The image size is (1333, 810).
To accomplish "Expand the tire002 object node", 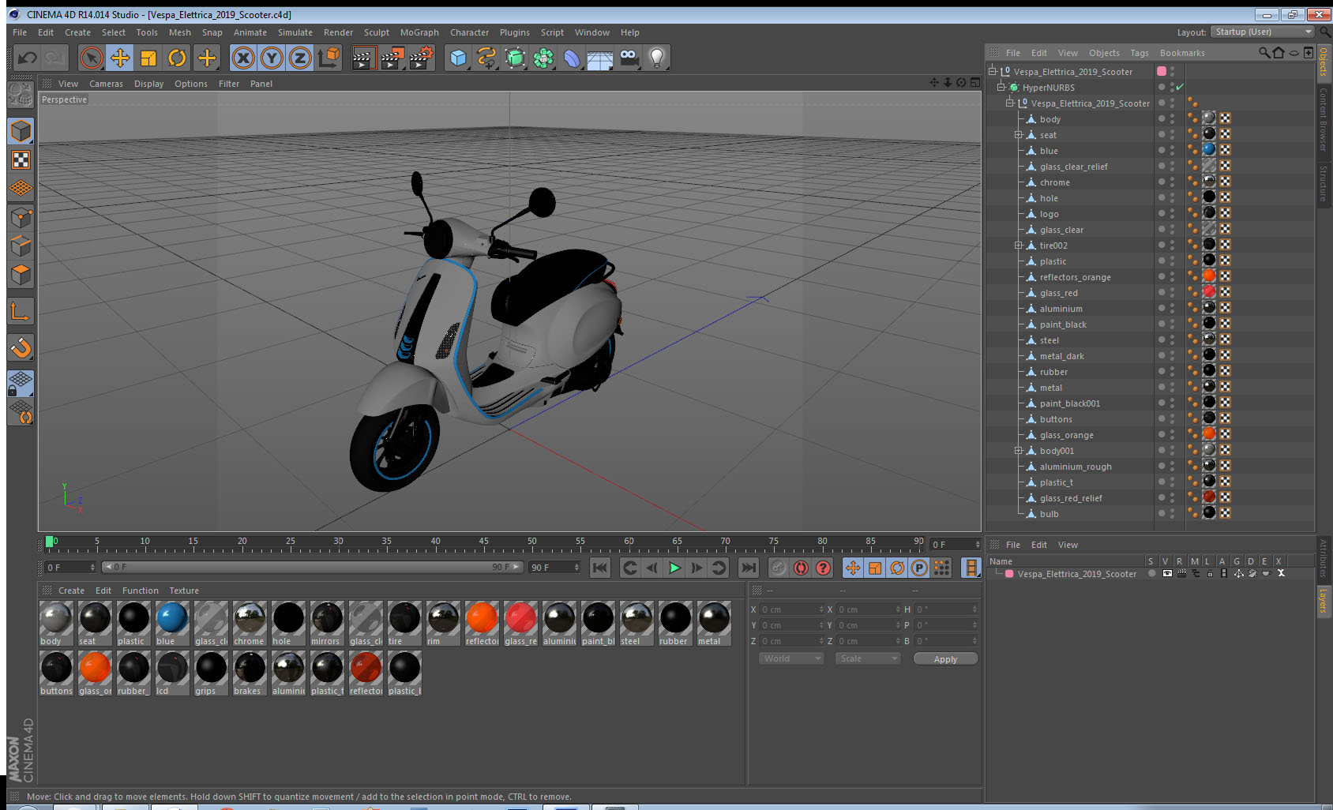I will click(1019, 246).
